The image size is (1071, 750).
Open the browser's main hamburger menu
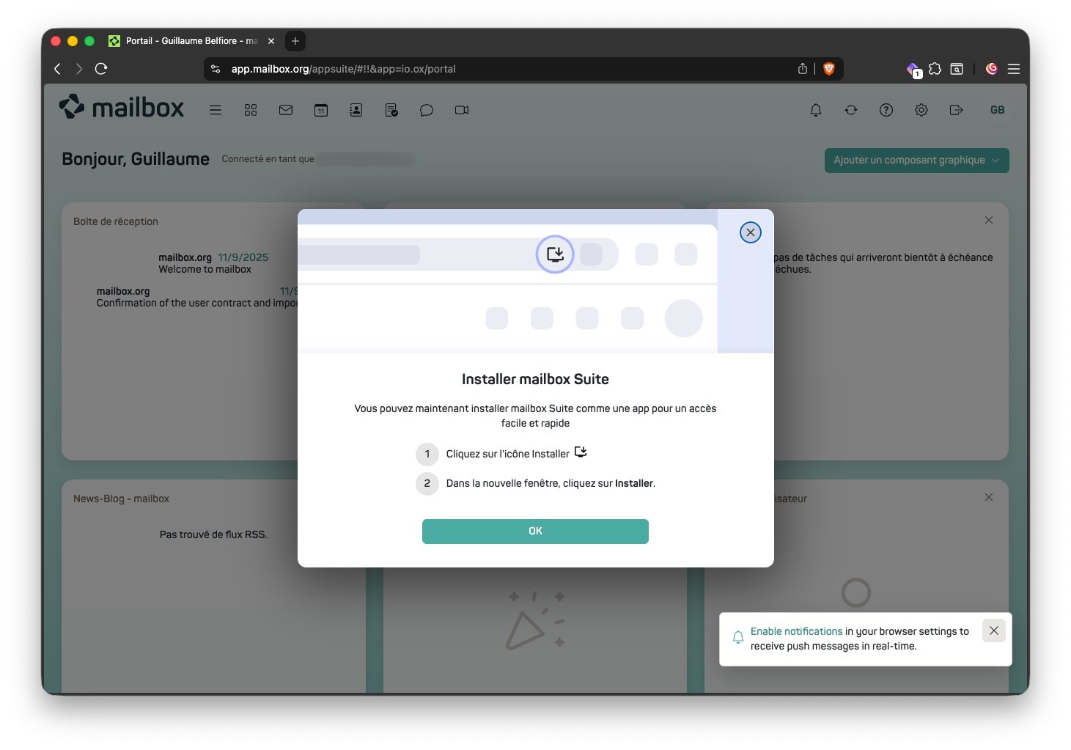[1014, 69]
